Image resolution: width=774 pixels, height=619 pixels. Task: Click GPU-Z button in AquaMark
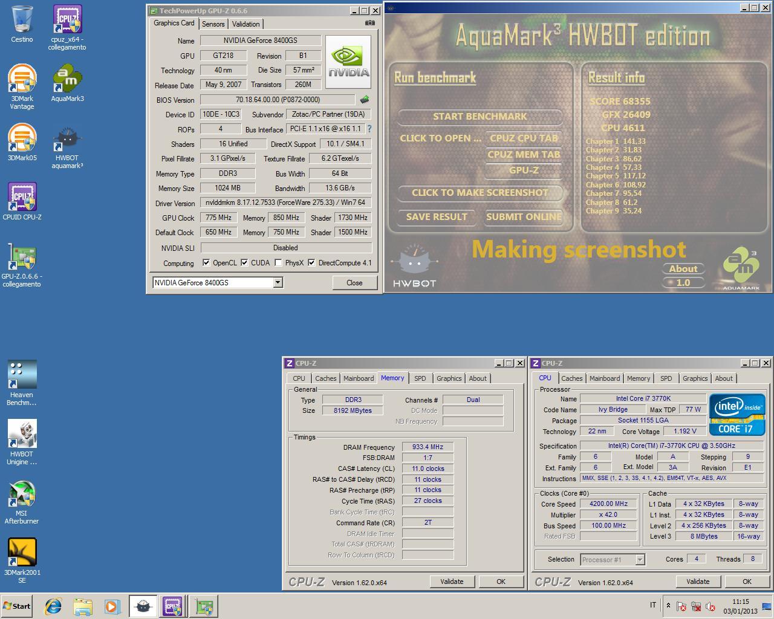tap(524, 170)
